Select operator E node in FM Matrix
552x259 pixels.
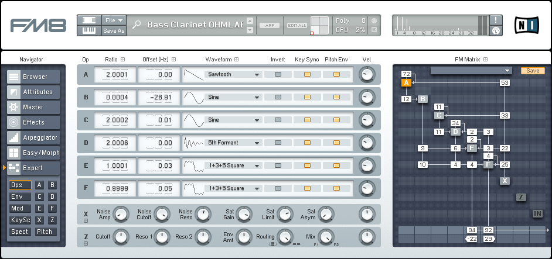pos(472,148)
